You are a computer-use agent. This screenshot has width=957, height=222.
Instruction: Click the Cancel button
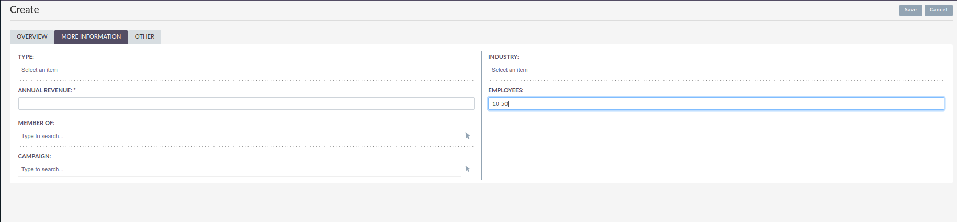(938, 10)
